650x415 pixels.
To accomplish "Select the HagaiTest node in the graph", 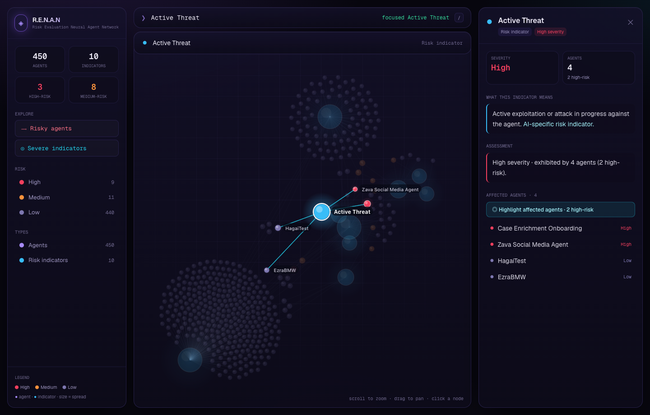I will [278, 228].
